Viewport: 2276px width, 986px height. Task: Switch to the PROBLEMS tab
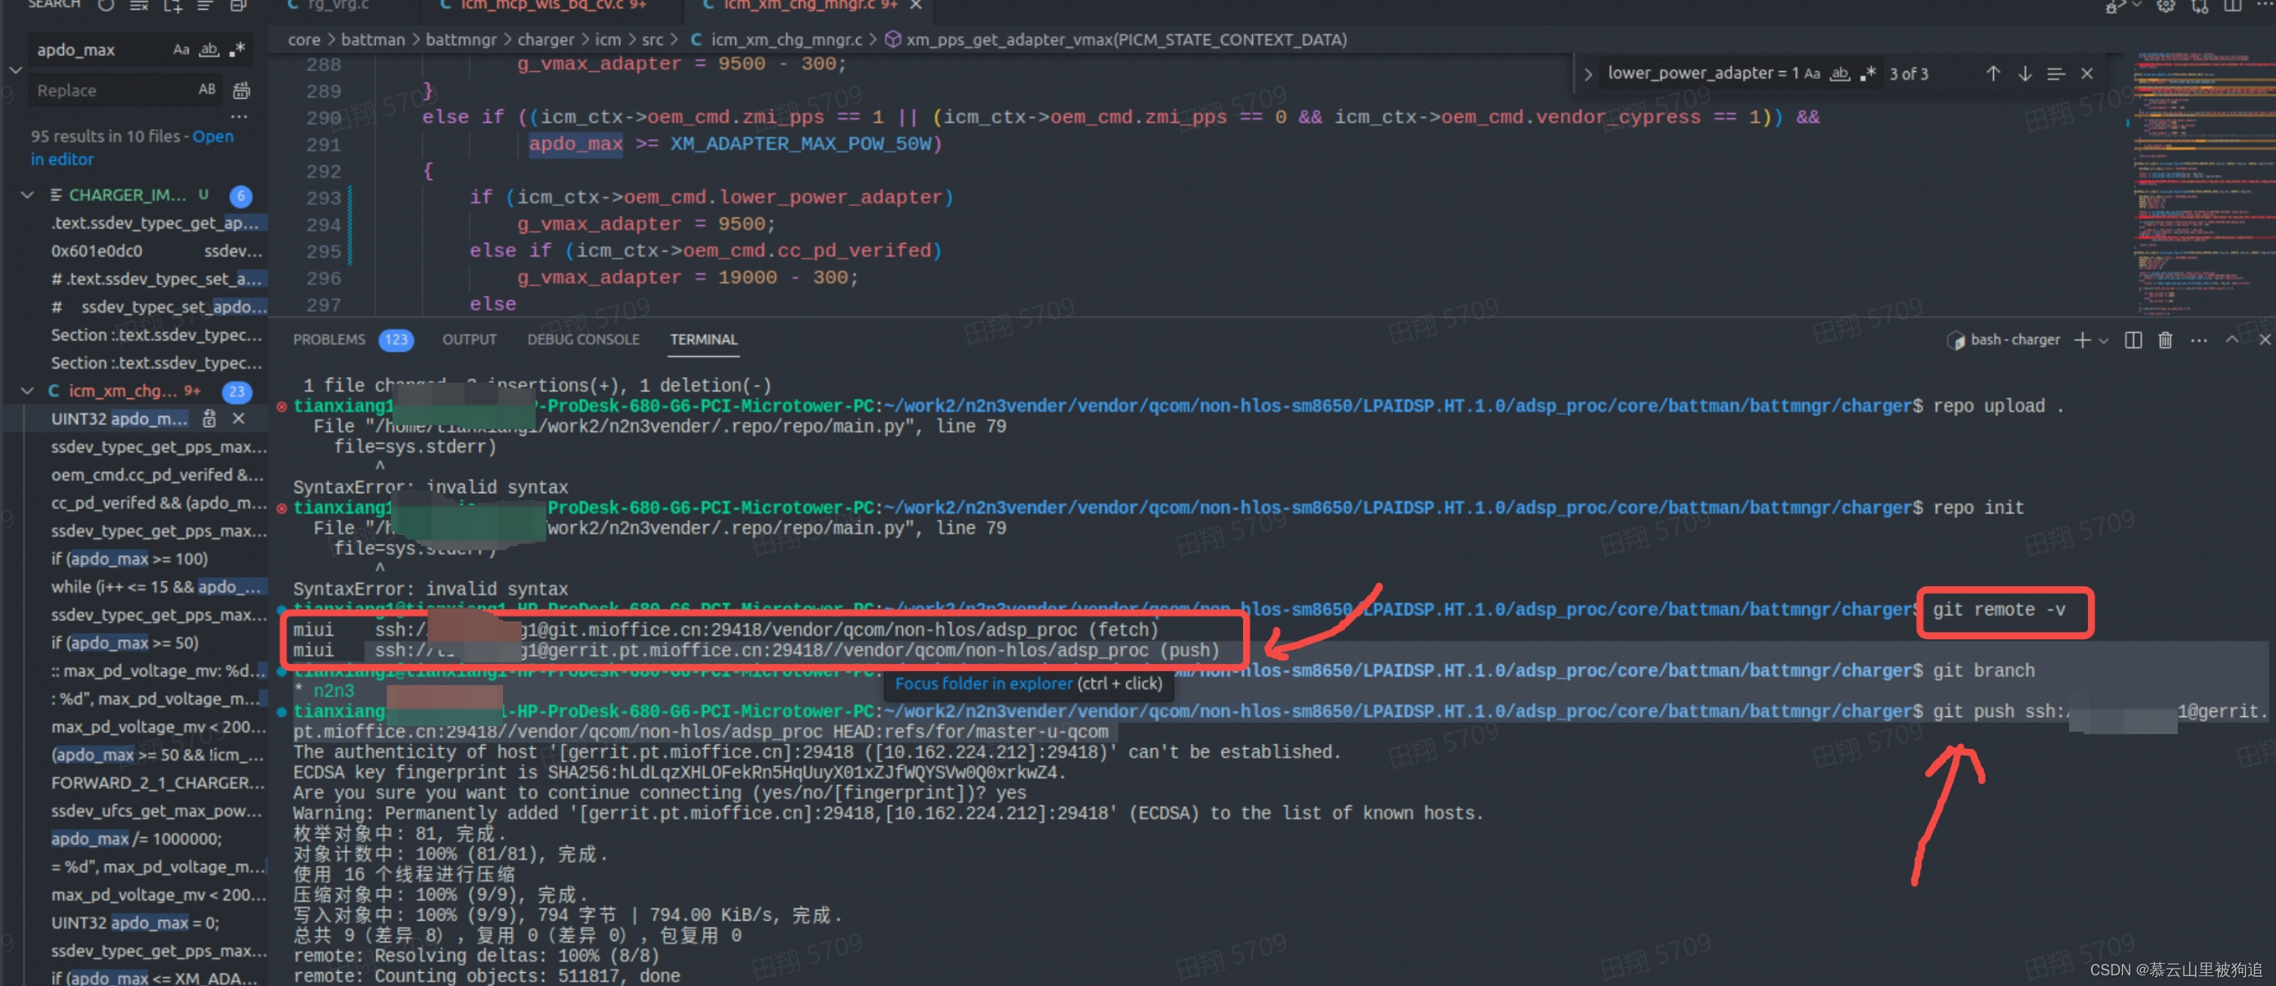click(329, 339)
